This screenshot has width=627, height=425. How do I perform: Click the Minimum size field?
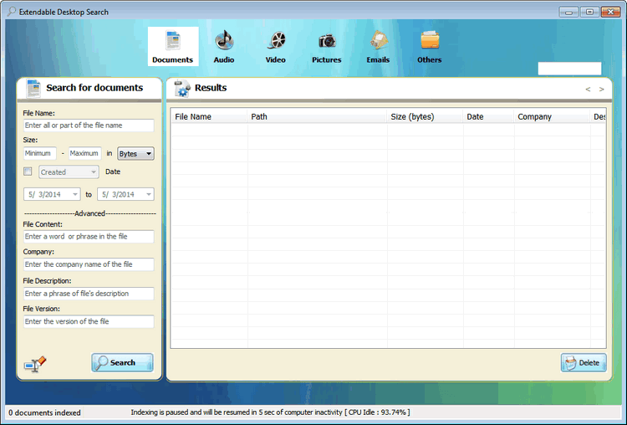tap(40, 153)
